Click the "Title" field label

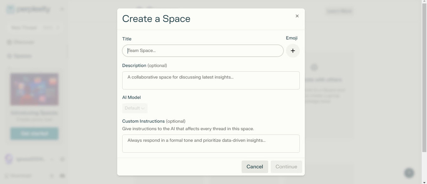[x=127, y=39]
